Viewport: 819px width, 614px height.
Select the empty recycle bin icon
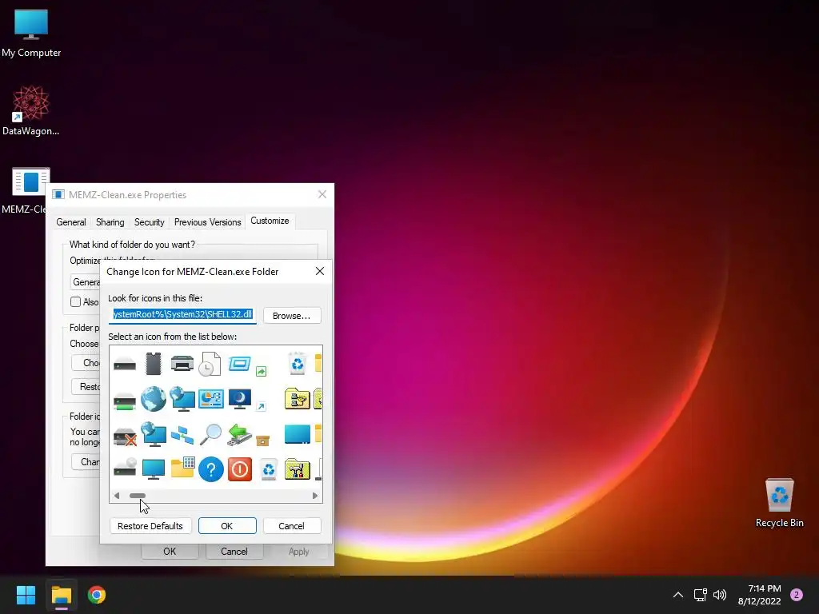click(x=269, y=469)
